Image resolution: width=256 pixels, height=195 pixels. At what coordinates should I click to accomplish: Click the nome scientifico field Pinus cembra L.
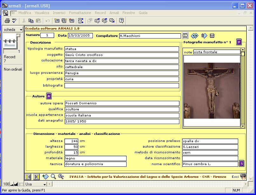[210, 164]
